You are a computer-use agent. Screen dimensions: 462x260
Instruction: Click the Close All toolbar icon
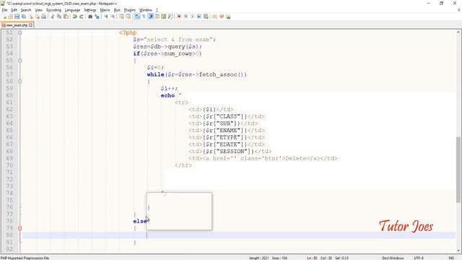coord(37,17)
